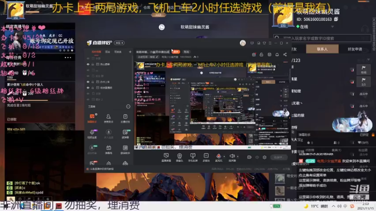This screenshot has height=211, width=376.
Task: Add screen capture source from bottom toolbar
Action: 166,157
